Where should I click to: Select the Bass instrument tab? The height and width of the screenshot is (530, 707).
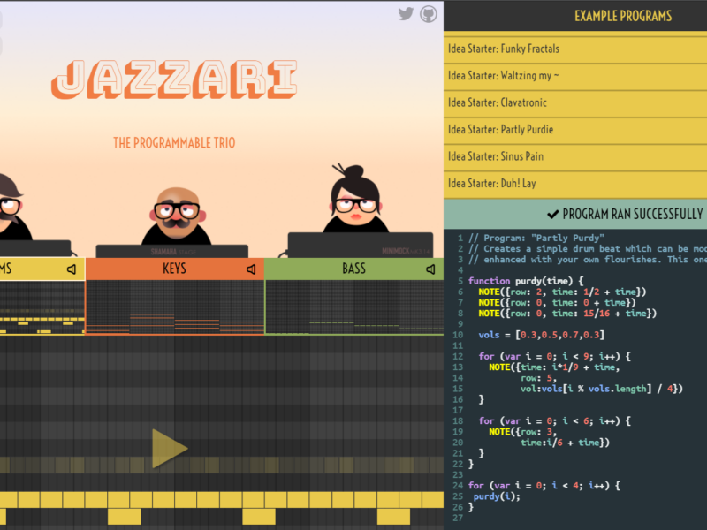click(353, 269)
